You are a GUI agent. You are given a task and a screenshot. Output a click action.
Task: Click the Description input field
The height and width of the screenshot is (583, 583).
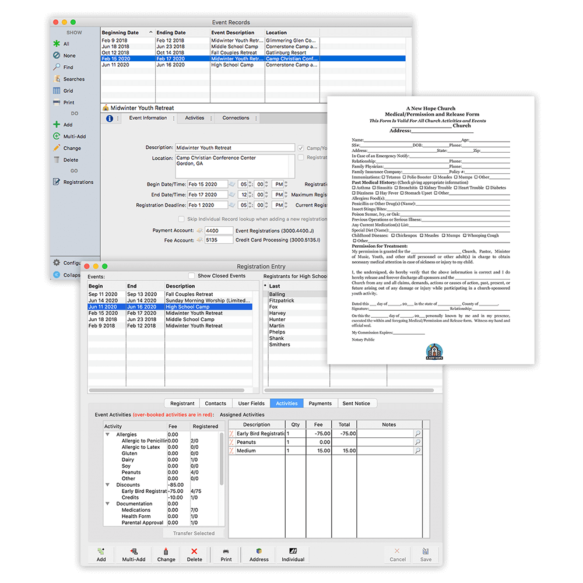pyautogui.click(x=235, y=147)
